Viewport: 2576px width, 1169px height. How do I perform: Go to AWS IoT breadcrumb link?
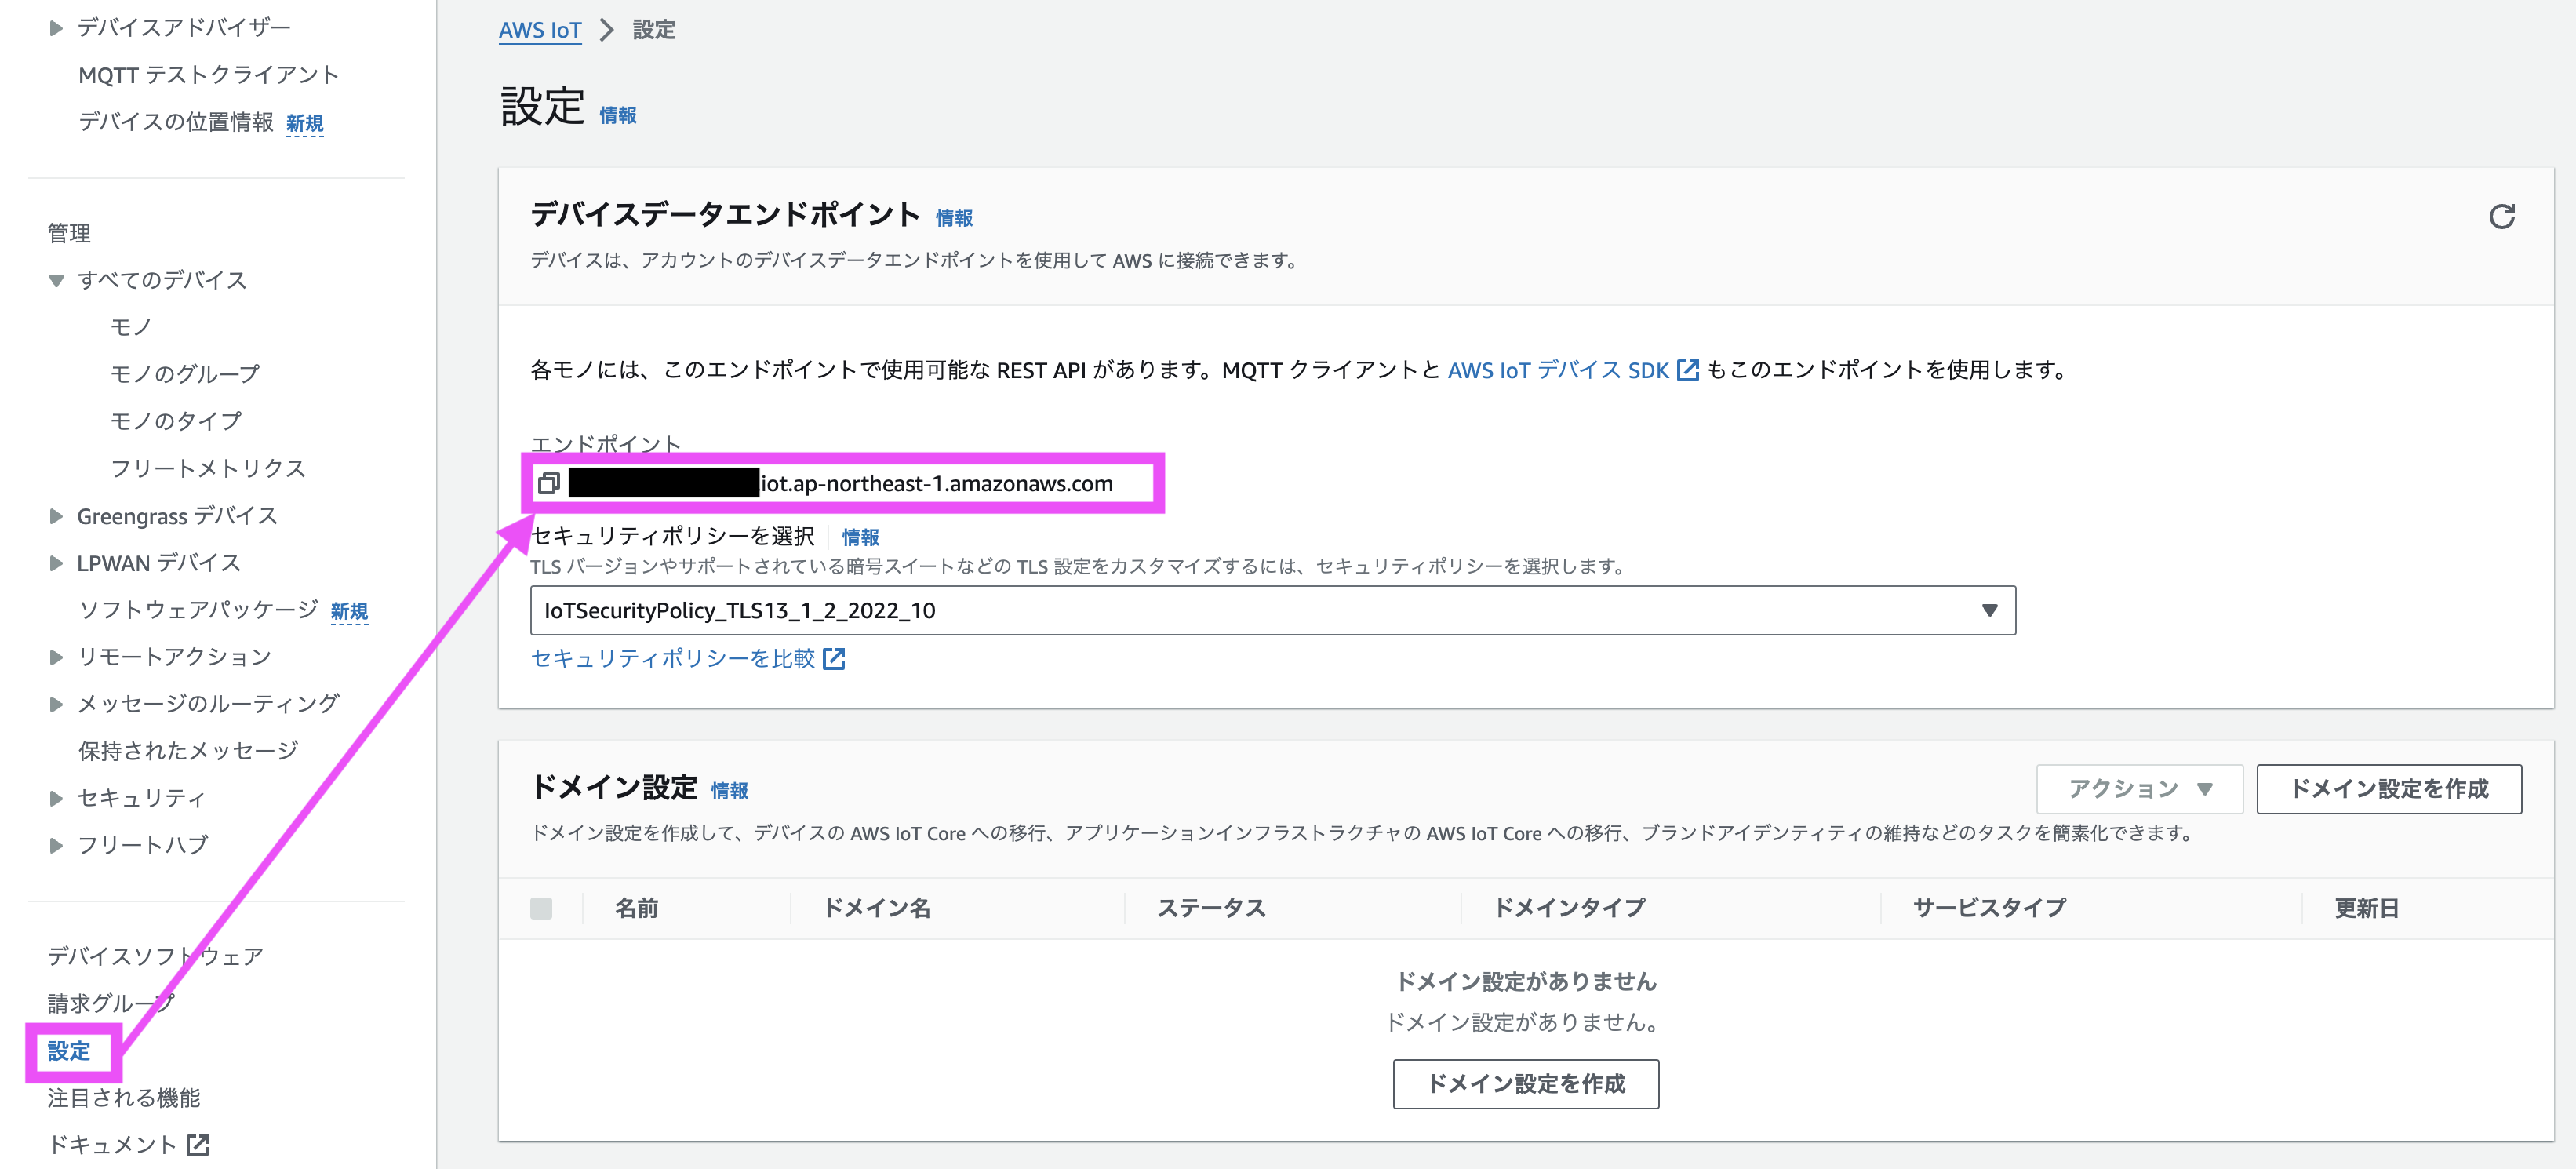tap(540, 30)
